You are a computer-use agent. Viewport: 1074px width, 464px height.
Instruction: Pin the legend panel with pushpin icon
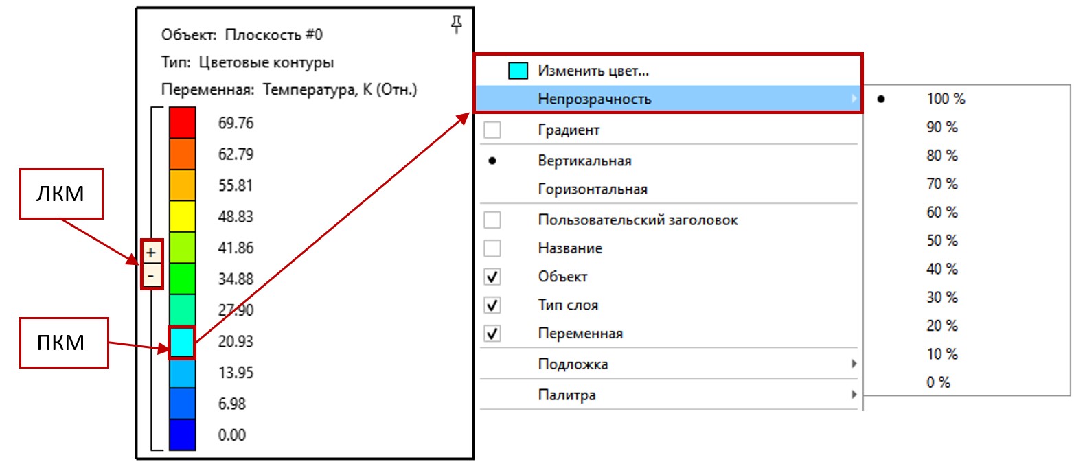pos(456,25)
